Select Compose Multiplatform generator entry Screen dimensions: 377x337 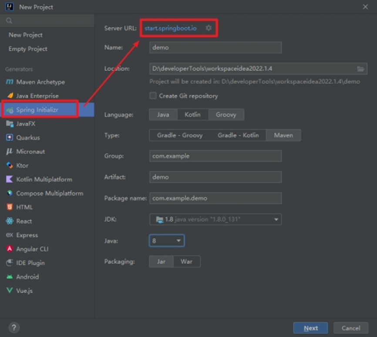(x=47, y=194)
